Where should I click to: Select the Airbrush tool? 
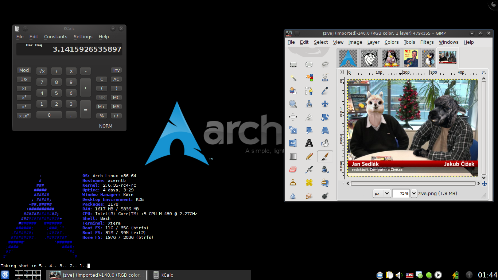click(x=309, y=170)
